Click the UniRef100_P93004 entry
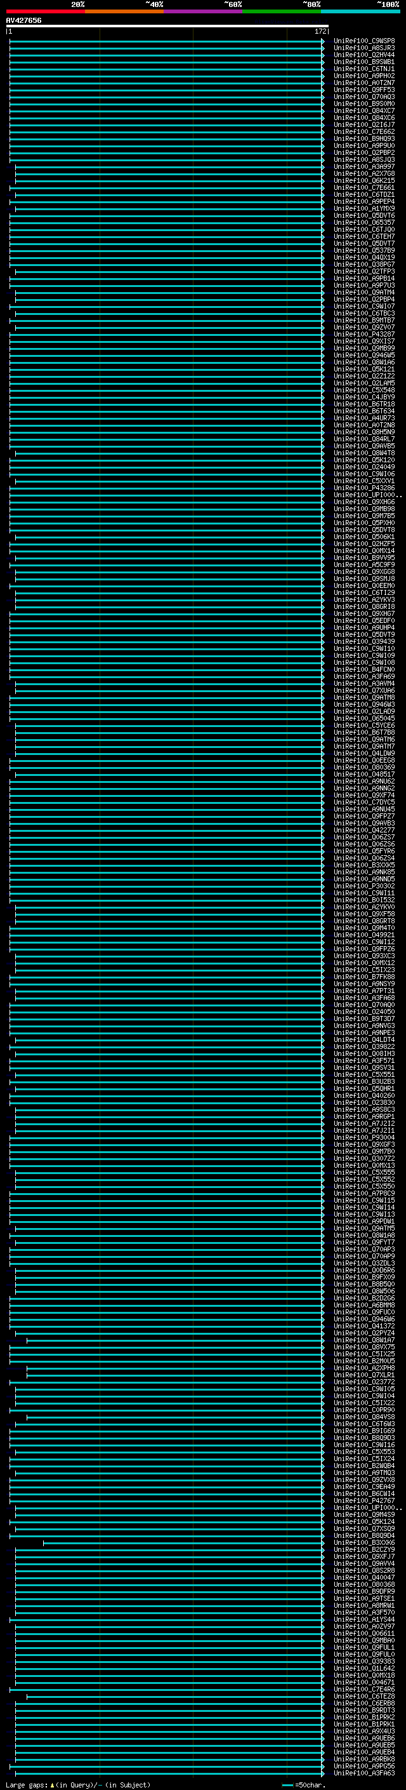This screenshot has width=406, height=1790. (x=364, y=1137)
